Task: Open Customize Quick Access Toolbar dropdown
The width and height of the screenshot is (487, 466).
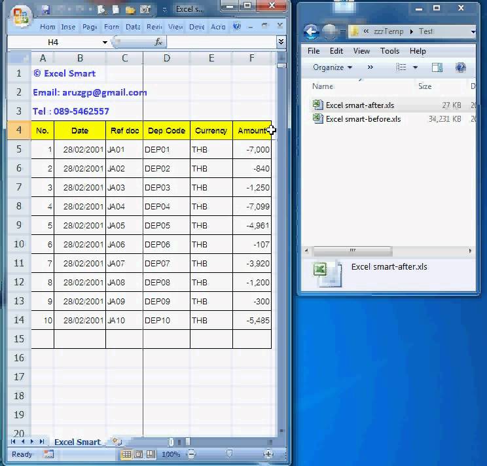Action: (x=164, y=10)
